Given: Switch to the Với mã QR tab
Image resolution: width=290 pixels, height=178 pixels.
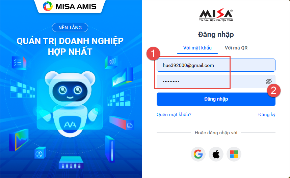Looking at the screenshot, I should point(236,48).
